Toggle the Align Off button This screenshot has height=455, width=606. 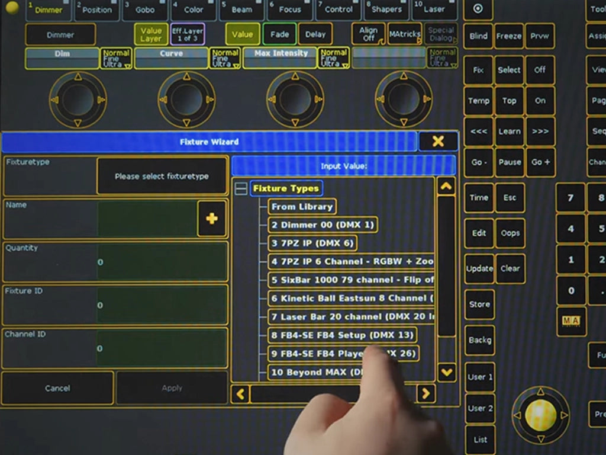368,34
